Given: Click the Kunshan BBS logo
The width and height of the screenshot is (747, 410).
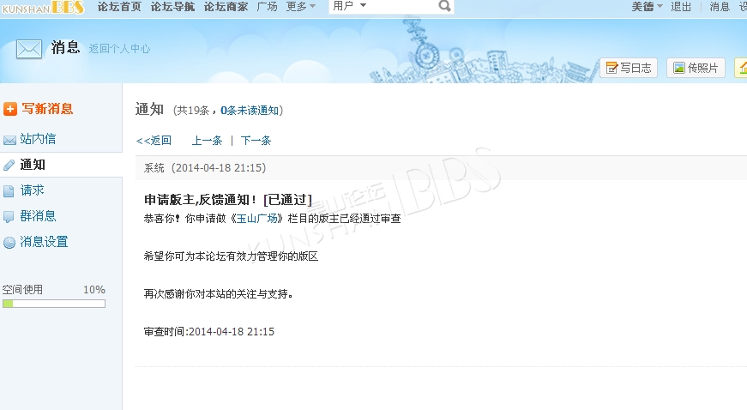Looking at the screenshot, I should pos(44,7).
